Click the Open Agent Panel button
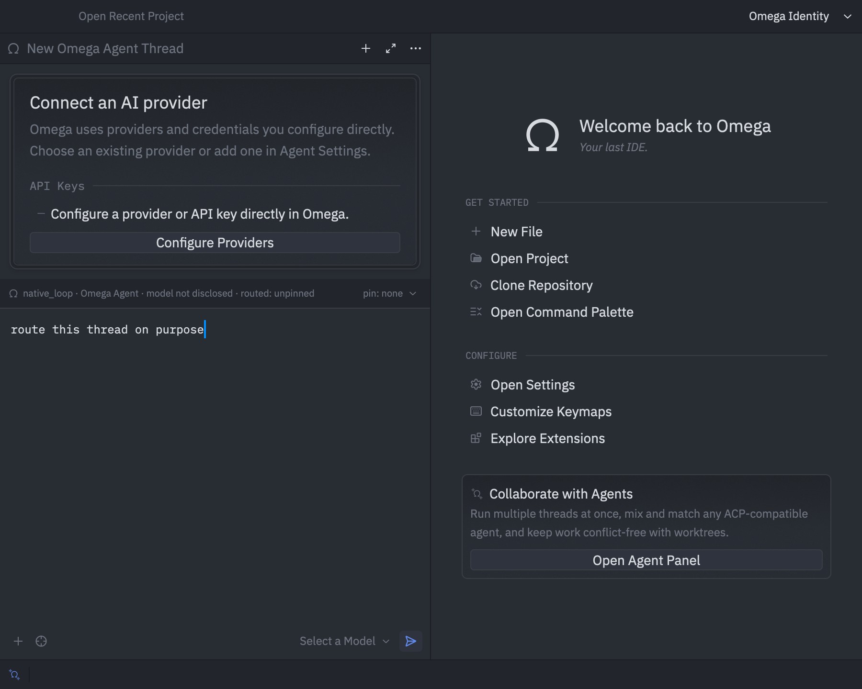 coord(646,560)
